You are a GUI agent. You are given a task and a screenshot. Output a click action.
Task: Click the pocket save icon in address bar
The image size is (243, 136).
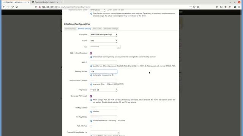194,7
